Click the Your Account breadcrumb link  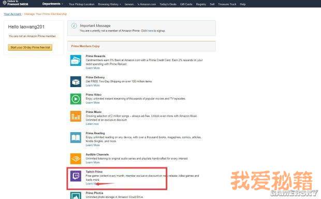[x=12, y=14]
